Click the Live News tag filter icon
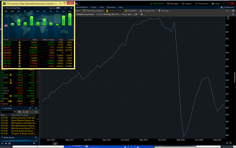The image size is (236, 148). [30, 108]
